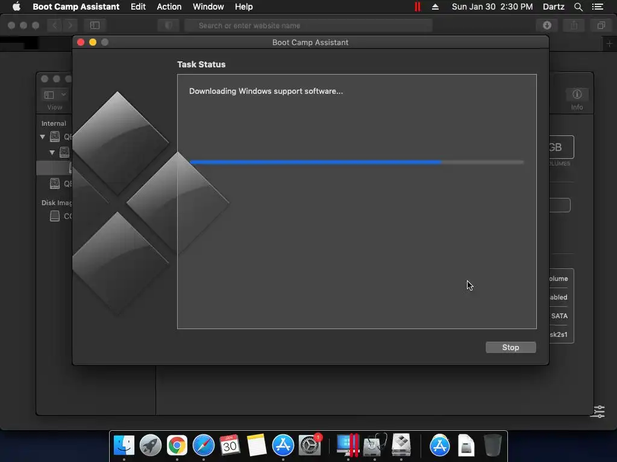This screenshot has width=617, height=462.
Task: Open Notification Center list icon
Action: point(598,7)
